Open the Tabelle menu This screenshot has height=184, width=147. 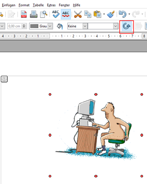(x=38, y=5)
